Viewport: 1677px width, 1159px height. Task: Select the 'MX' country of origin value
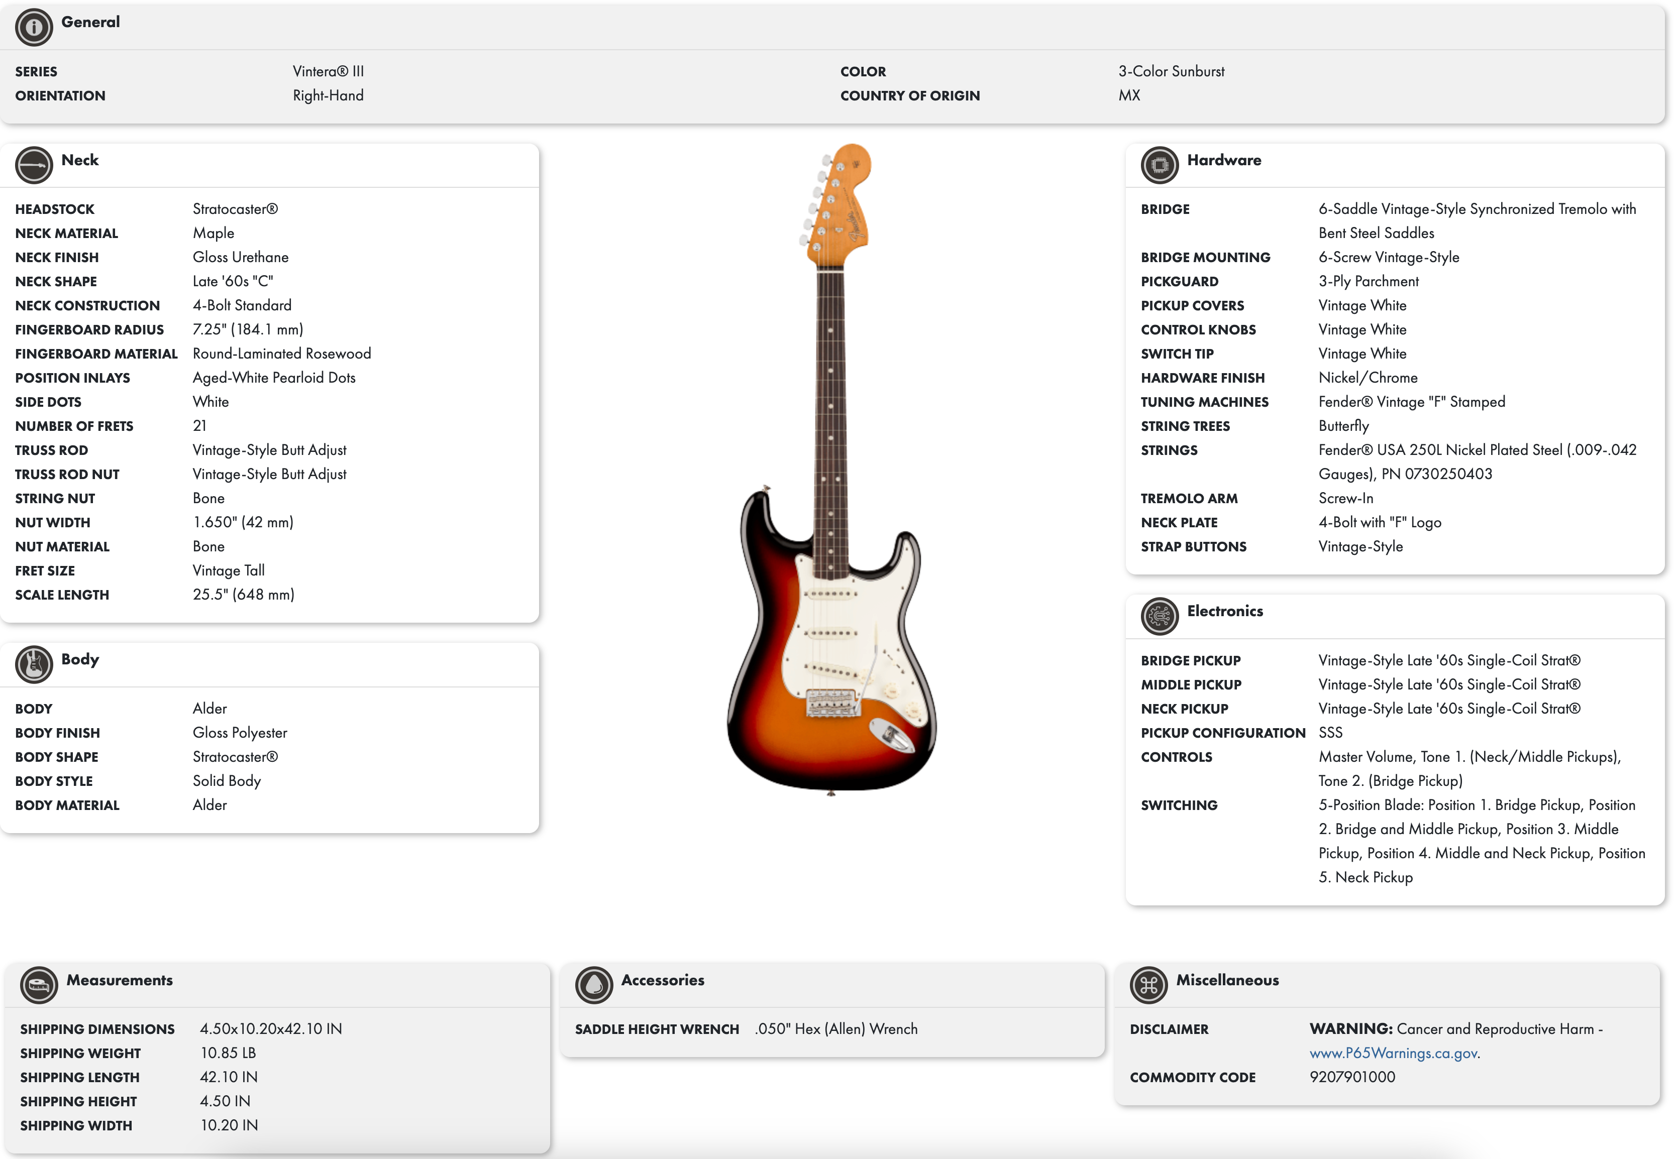tap(1128, 95)
